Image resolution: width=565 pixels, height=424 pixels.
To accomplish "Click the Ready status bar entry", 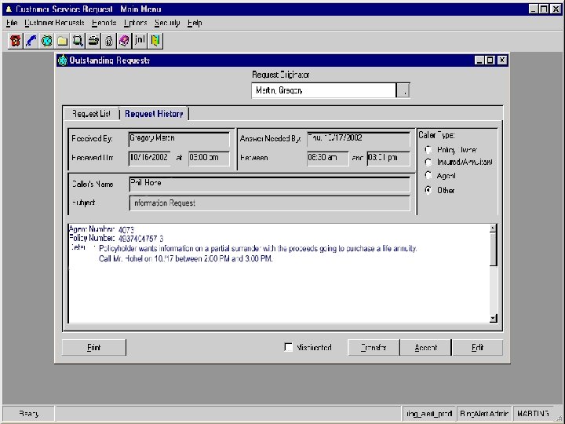I will 28,414.
